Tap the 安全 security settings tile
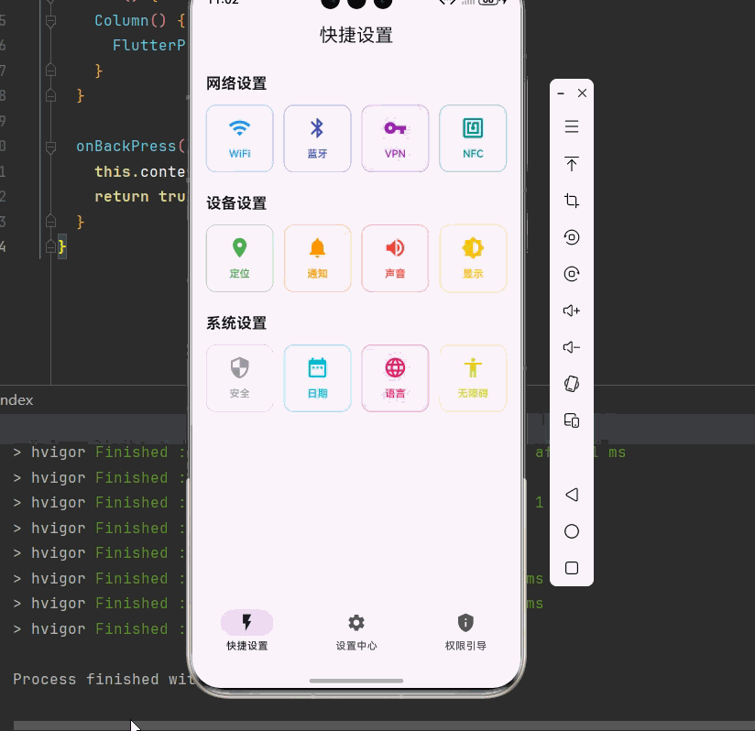This screenshot has width=755, height=731. (x=239, y=378)
